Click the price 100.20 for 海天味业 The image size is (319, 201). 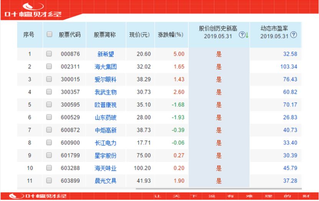pos(142,168)
